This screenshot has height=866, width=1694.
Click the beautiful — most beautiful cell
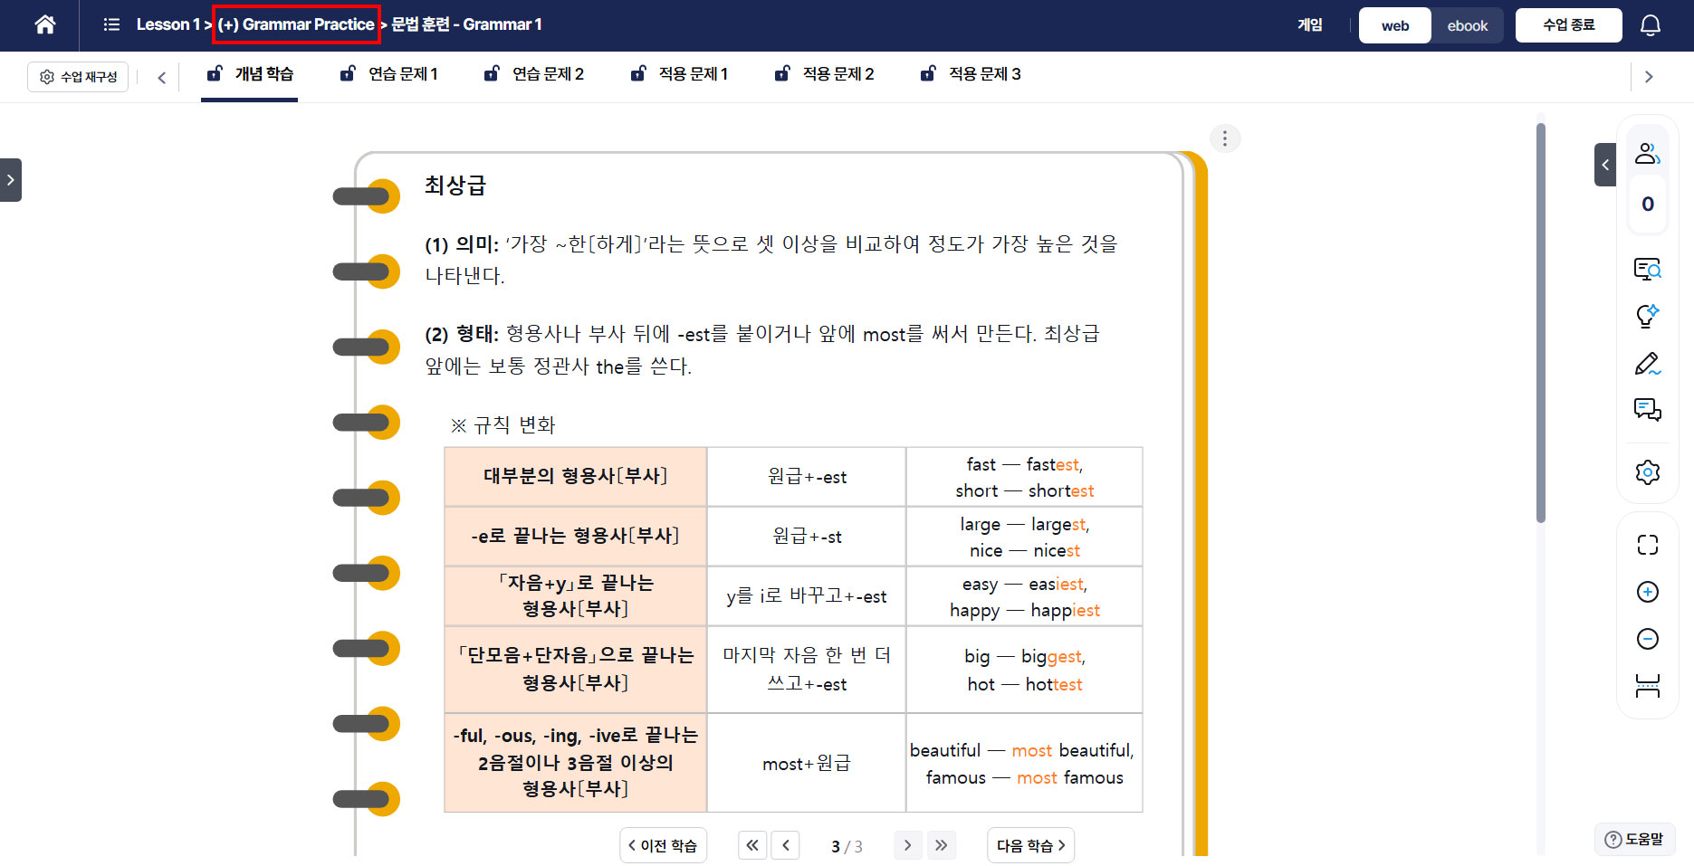click(1025, 763)
